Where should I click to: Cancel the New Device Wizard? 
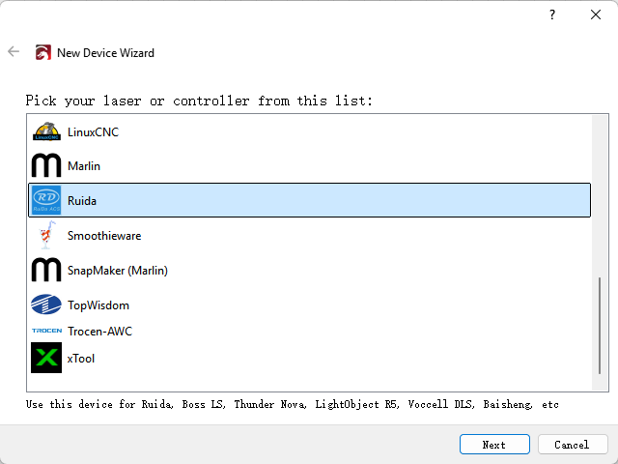click(x=572, y=445)
